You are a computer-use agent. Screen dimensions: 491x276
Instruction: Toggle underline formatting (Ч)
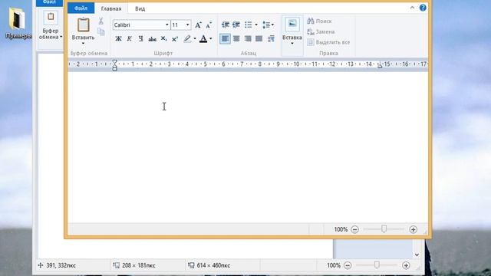click(x=140, y=39)
